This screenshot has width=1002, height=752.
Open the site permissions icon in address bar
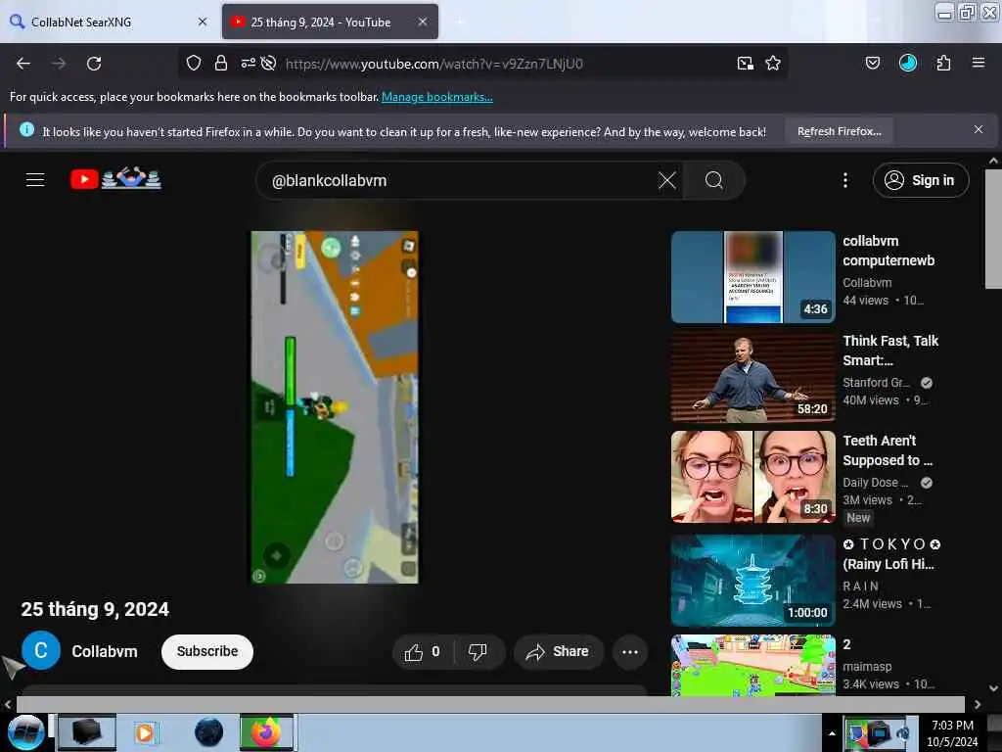click(248, 64)
